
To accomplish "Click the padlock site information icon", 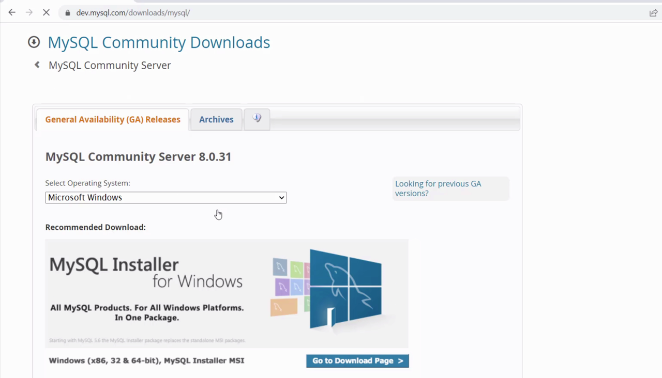I will tap(67, 13).
